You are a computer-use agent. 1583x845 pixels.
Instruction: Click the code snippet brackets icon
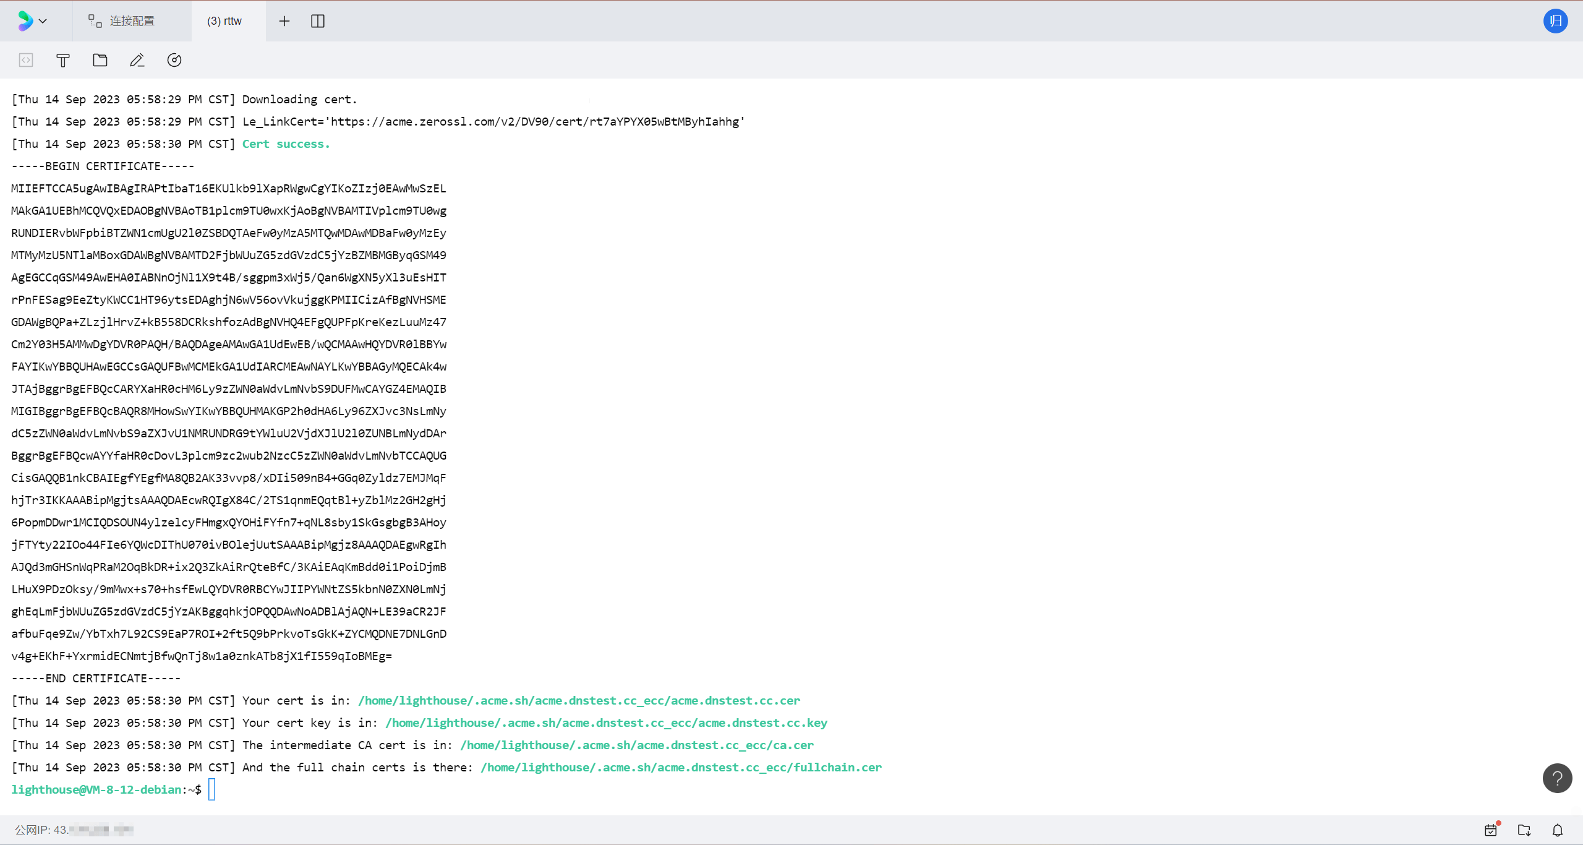[x=26, y=60]
